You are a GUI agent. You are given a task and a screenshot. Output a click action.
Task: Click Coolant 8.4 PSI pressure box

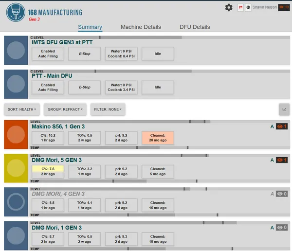point(121,54)
